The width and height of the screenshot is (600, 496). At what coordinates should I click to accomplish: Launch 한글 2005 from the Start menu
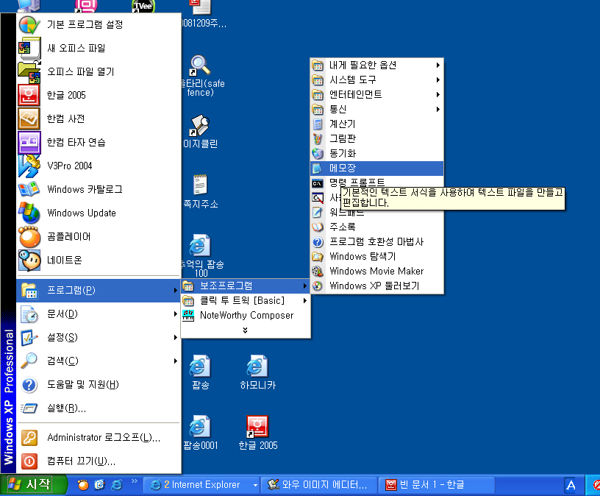99,96
